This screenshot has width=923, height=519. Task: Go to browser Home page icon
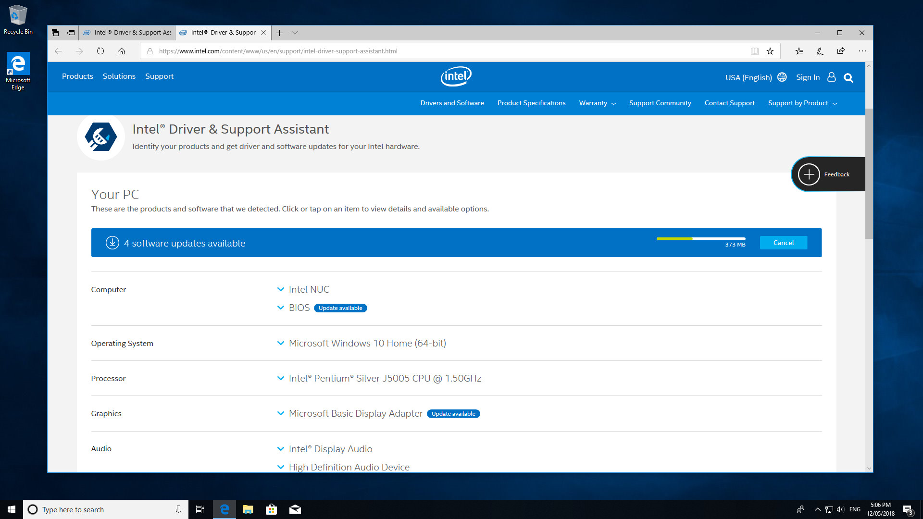122,51
